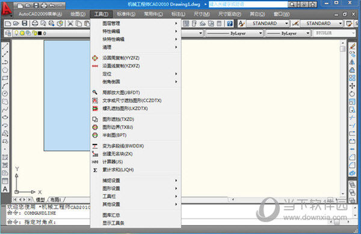Image resolution: width=361 pixels, height=234 pixels.
Task: Click the Help question mark icon
Action: point(230,23)
